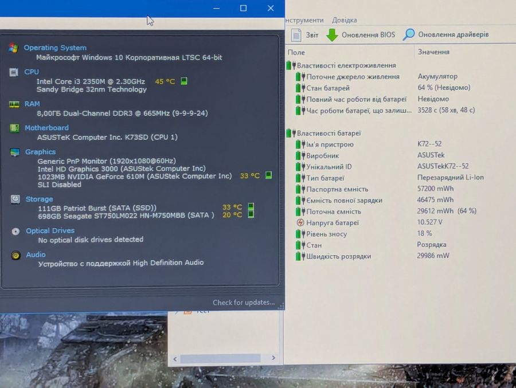Click the right arrow of horizontal scrollbar
This screenshot has height=388, width=516.
click(273, 358)
